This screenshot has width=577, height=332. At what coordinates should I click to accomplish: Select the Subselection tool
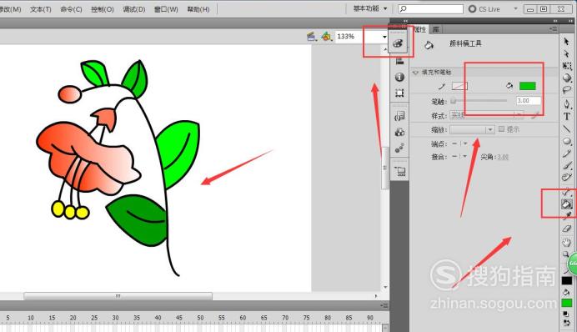coord(567,53)
